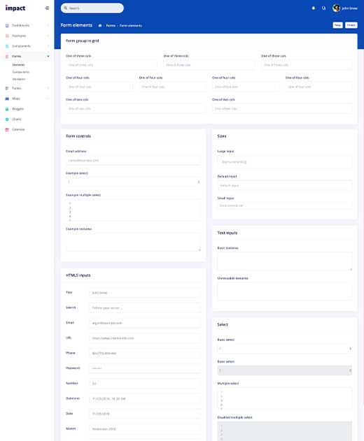
Task: Click the Widgets sidebar icon
Action: point(7,109)
